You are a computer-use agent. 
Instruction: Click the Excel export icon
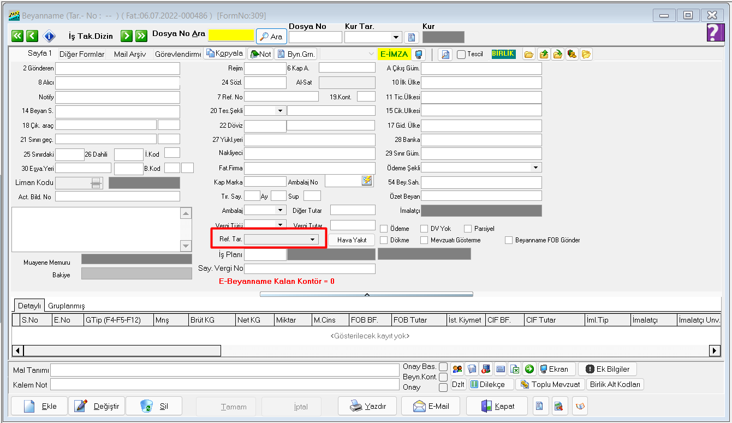pos(515,369)
